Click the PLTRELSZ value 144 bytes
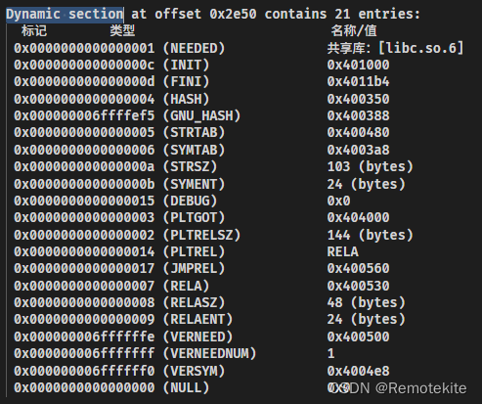482x404 pixels. pos(370,235)
